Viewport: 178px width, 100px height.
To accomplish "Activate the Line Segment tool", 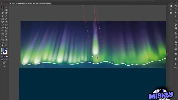I will (x=6, y=16).
